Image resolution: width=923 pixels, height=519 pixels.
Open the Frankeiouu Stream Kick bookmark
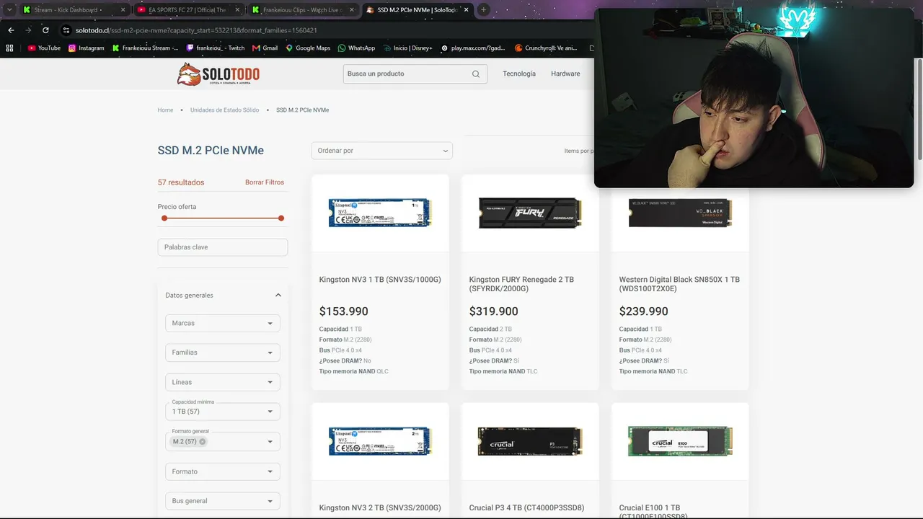coord(145,48)
